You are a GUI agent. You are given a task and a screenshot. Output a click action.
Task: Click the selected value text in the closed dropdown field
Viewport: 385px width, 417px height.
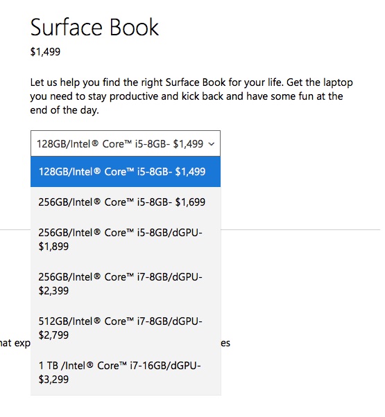120,144
